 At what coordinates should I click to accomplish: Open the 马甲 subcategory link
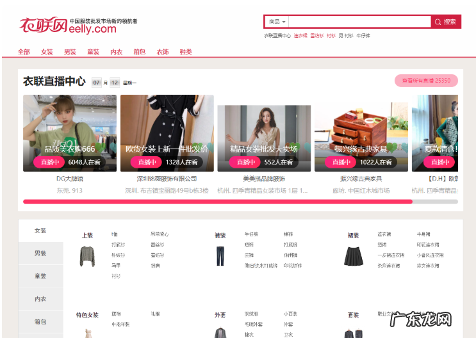tap(116, 266)
